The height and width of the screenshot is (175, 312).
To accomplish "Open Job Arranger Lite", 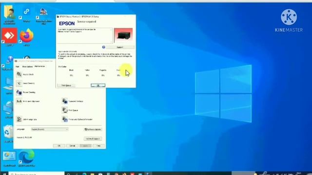I will (x=27, y=119).
